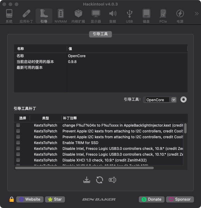
Task: Select the Enable TRIM for SSD row text
Action: 80,143
